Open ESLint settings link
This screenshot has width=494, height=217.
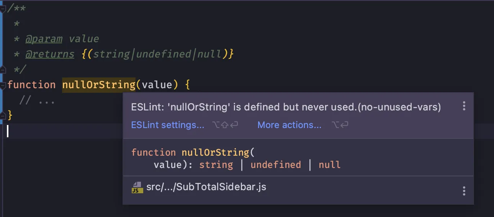[167, 125]
